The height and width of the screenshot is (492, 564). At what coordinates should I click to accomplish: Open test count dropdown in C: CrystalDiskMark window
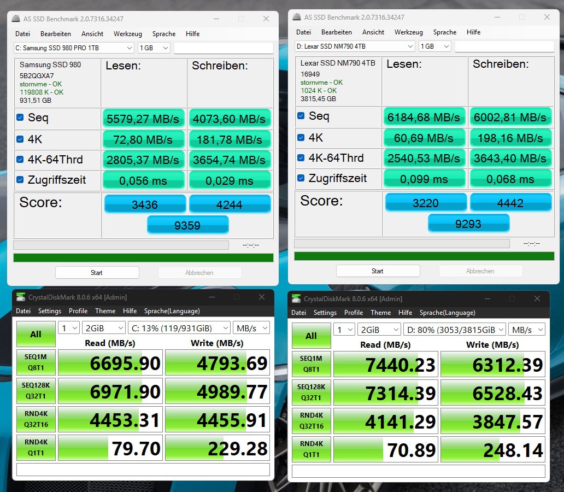[69, 328]
